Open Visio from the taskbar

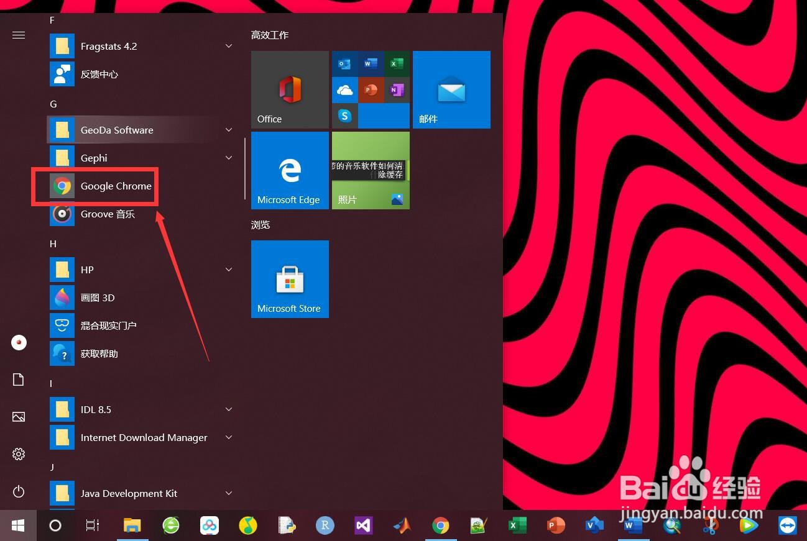[594, 525]
